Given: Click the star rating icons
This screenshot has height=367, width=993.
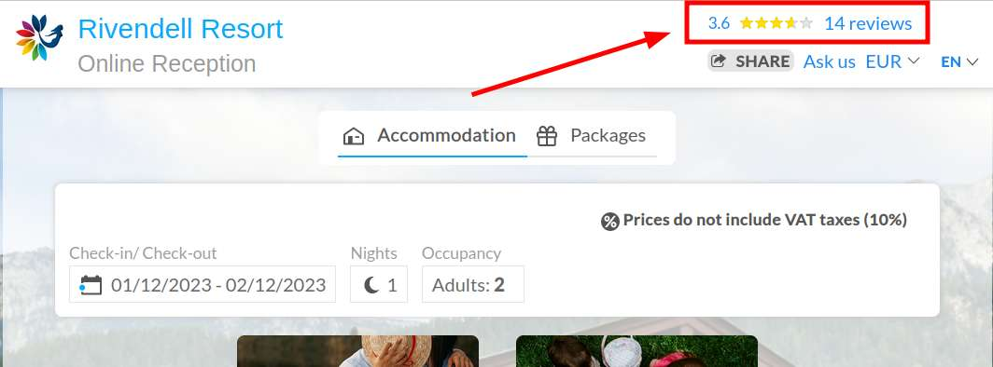Looking at the screenshot, I should tap(776, 24).
